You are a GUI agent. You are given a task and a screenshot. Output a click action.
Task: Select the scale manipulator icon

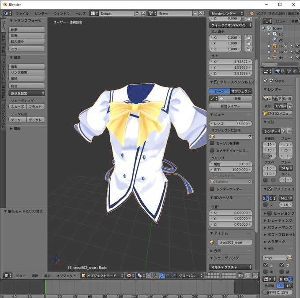click(173, 276)
